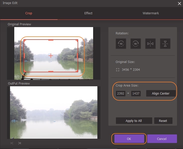This screenshot has width=183, height=149.
Task: Flip the image vertically
Action: coord(165,44)
